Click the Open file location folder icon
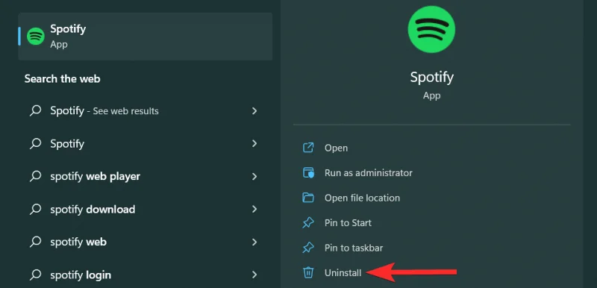597x288 pixels. point(308,198)
